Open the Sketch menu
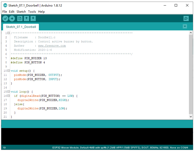 point(21,12)
